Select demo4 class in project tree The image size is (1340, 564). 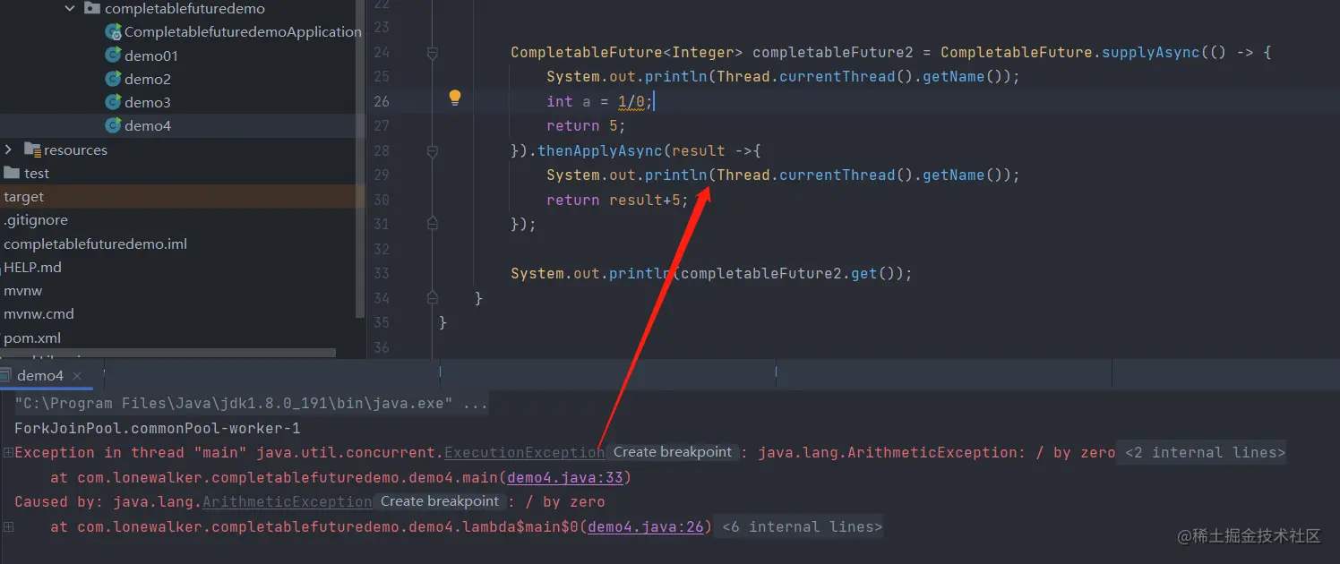[148, 125]
